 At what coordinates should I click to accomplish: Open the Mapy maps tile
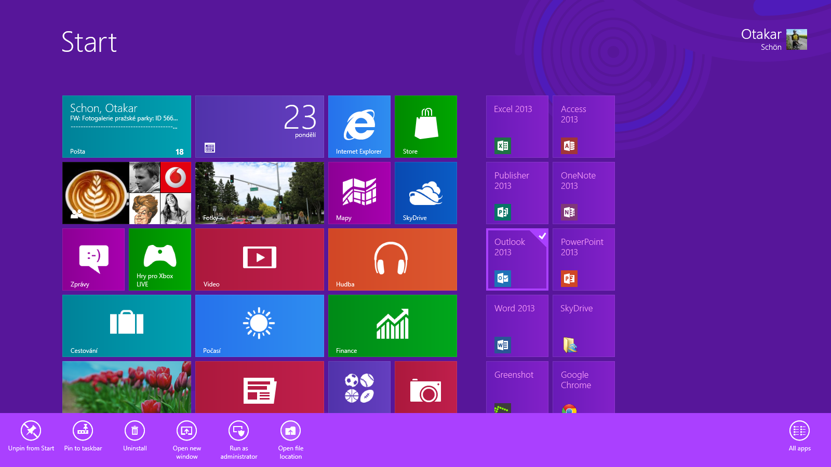[359, 193]
